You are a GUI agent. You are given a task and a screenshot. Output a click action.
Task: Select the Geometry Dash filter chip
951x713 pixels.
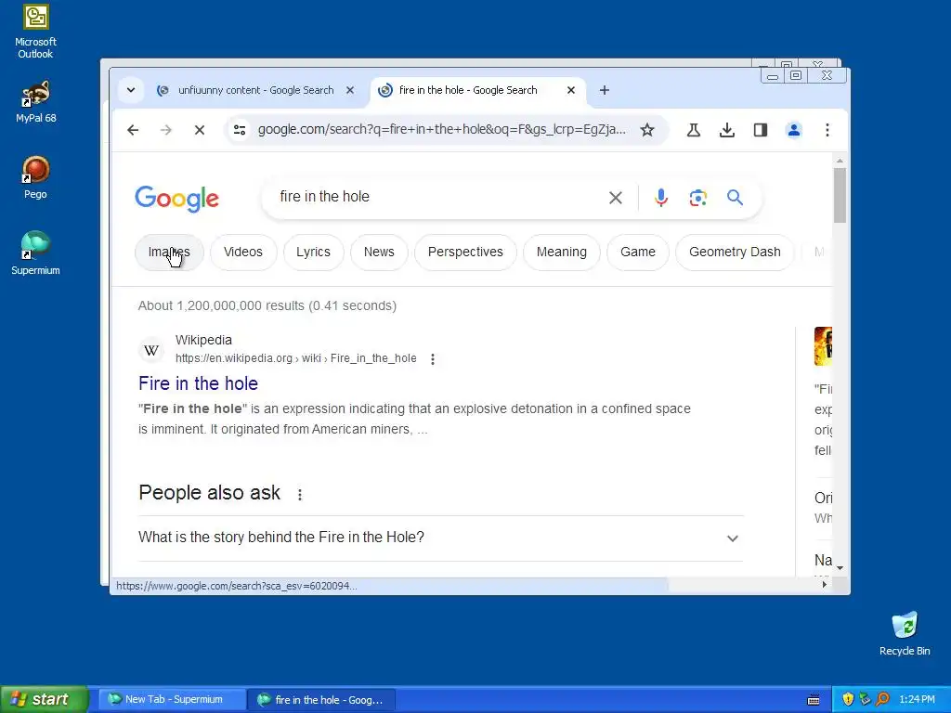[735, 252]
